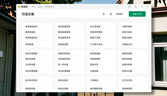This screenshot has height=96, width=167.
Task: Click the green button in the header
Action: click(x=137, y=14)
